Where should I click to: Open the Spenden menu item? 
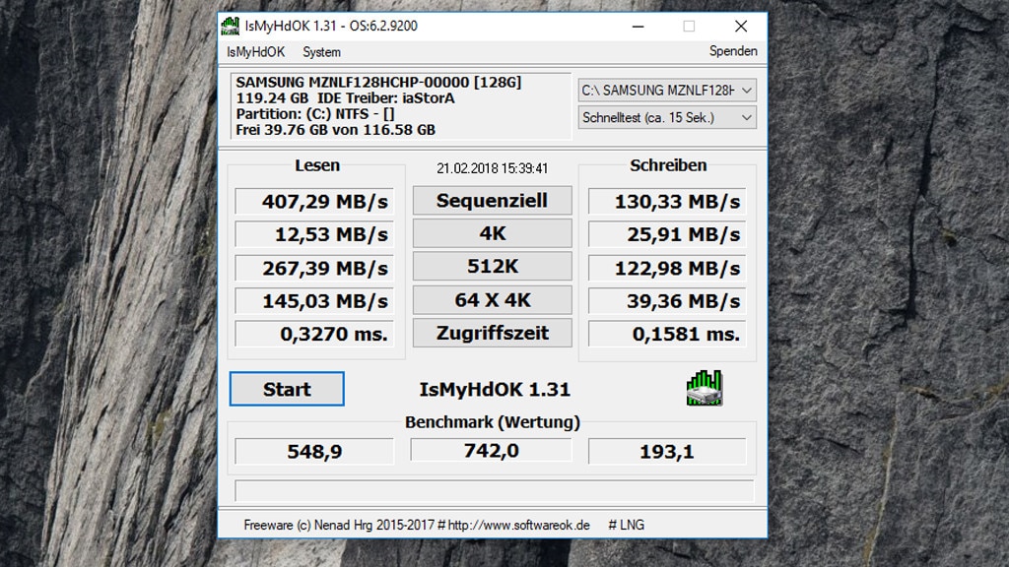click(x=733, y=51)
